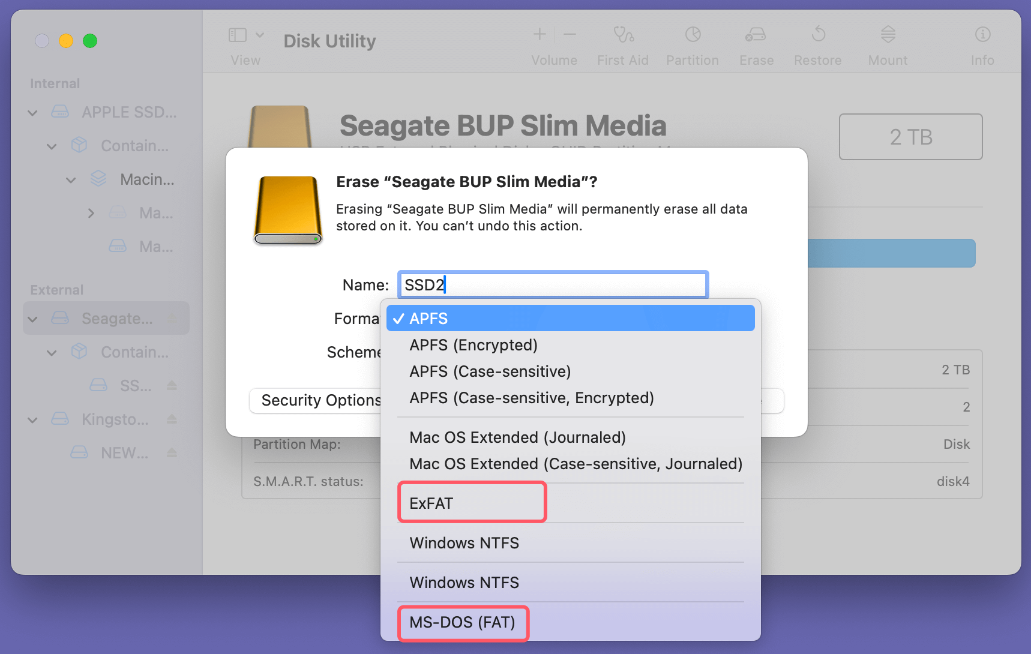The width and height of the screenshot is (1031, 654).
Task: Collapse the APPLE SSD tree item
Action: 32,112
